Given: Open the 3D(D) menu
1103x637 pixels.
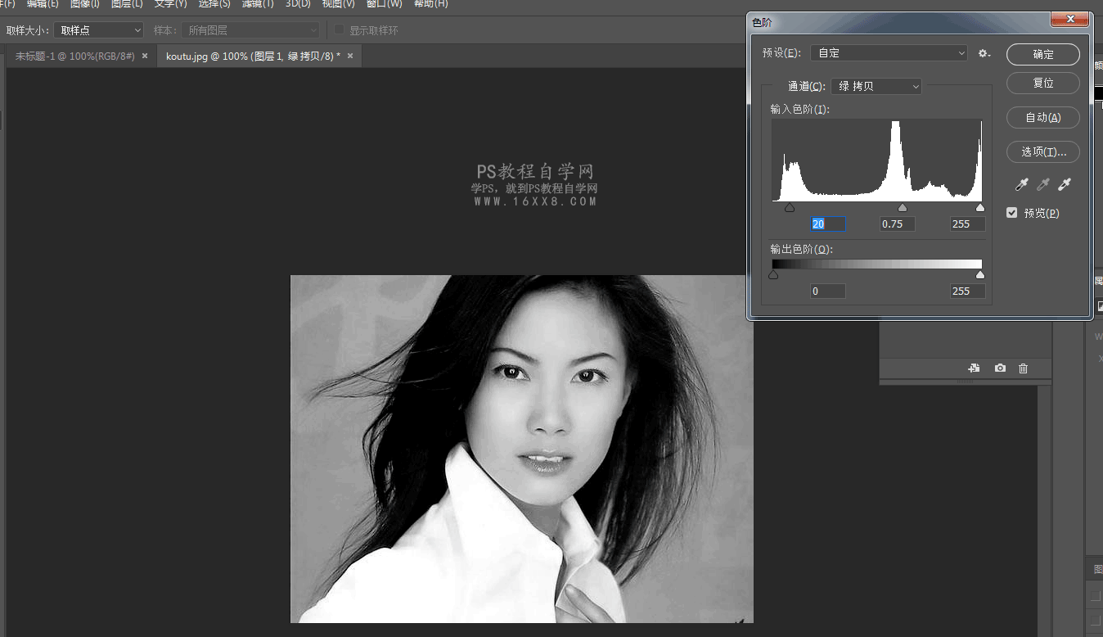Looking at the screenshot, I should (x=298, y=3).
